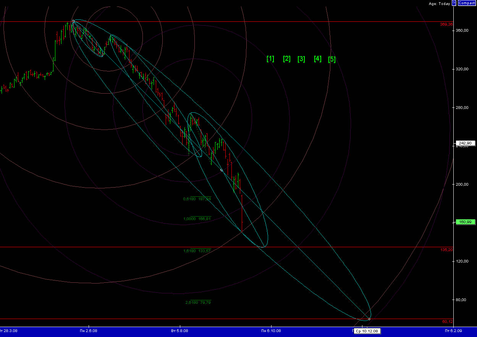Click the question mark help icon
The image size is (477, 337).
tap(454, 3)
